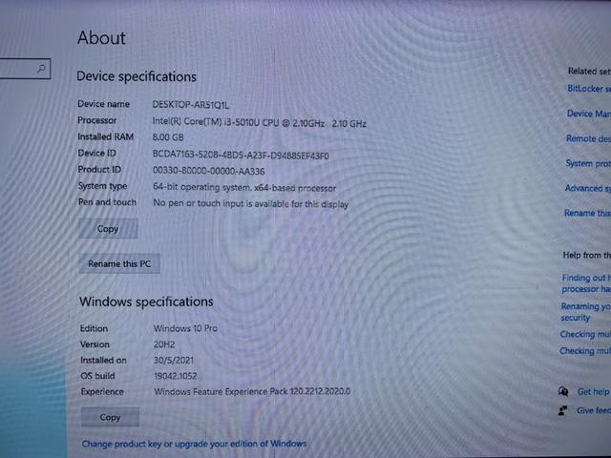Open Advanced system settings link
Viewport: 611px width, 458px height.
point(588,189)
